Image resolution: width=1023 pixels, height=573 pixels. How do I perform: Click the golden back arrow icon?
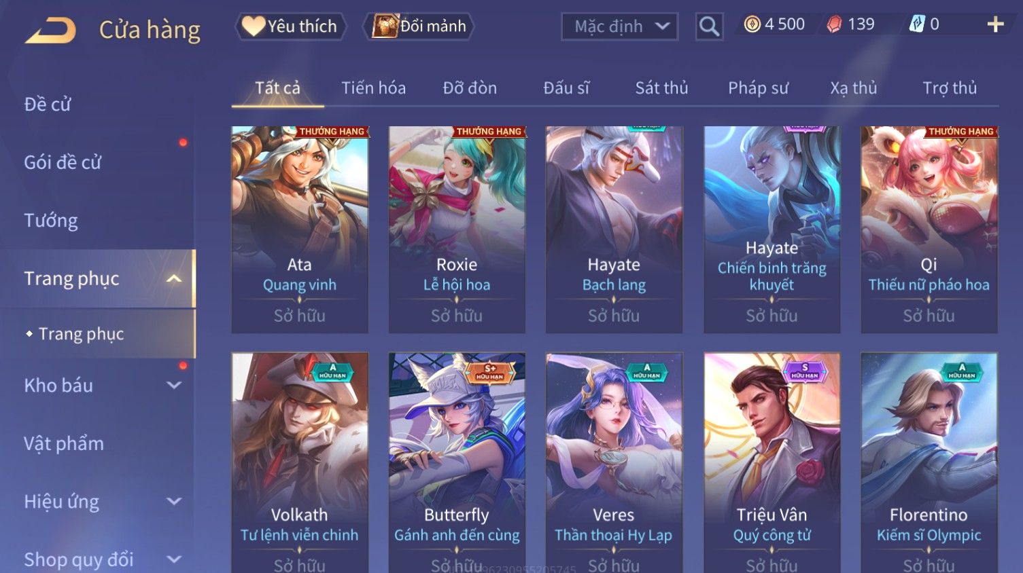click(x=50, y=31)
